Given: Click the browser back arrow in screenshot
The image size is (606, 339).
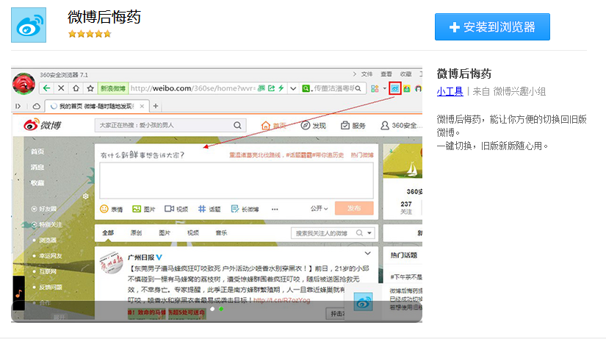Looking at the screenshot, I should (x=47, y=88).
